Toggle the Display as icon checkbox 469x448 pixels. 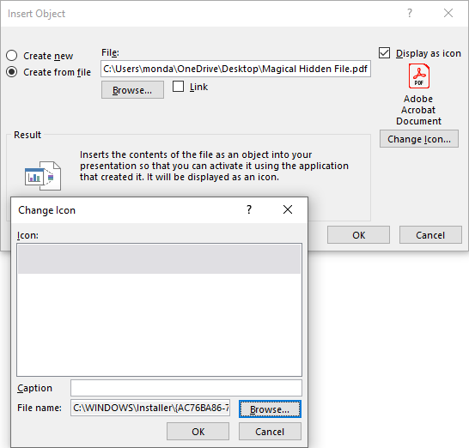click(384, 53)
